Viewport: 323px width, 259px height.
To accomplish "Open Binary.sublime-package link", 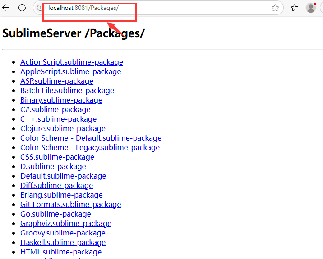I will [61, 100].
